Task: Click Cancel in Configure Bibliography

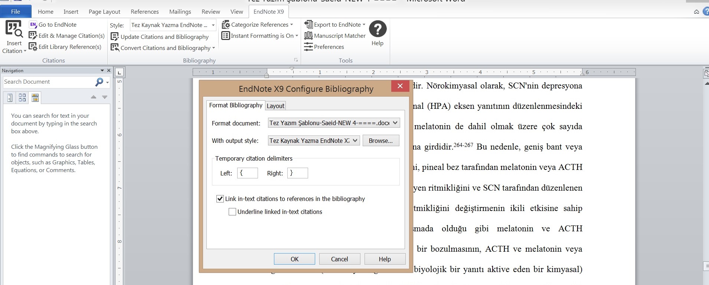Action: click(339, 259)
